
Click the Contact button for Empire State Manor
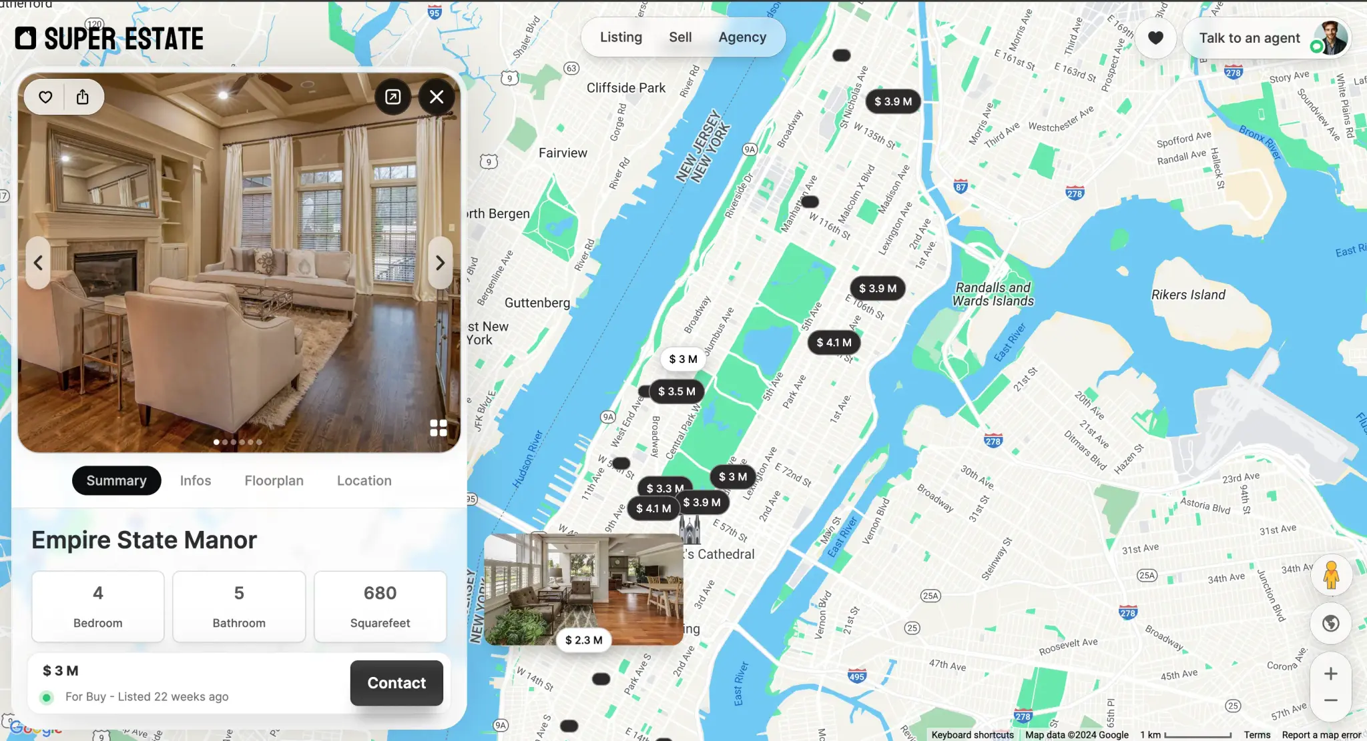pyautogui.click(x=396, y=682)
